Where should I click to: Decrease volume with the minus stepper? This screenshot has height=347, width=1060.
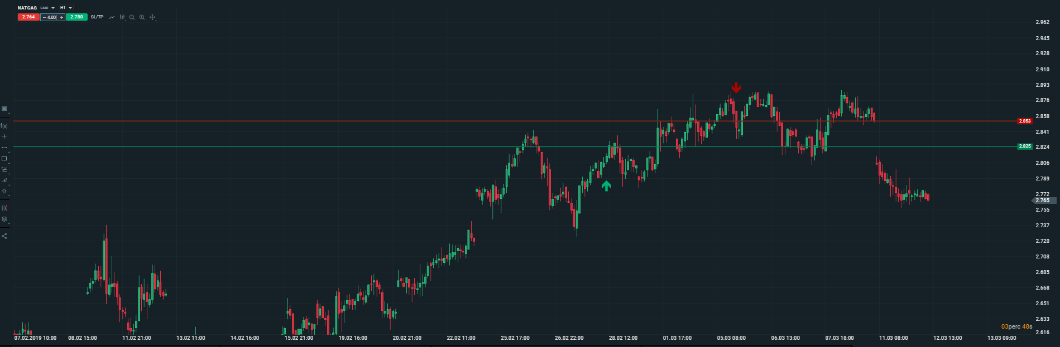[44, 17]
